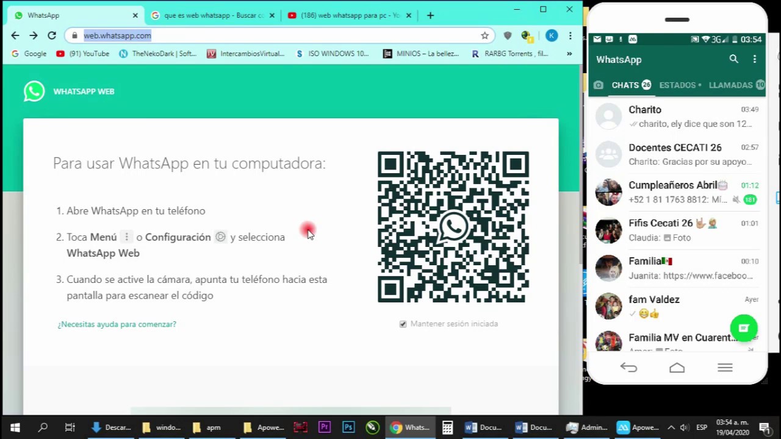The image size is (781, 439).
Task: Open Chrome's three-dot menu
Action: (x=570, y=35)
